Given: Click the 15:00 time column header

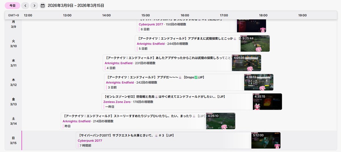Looking at the screenshot, I should [x=145, y=15].
